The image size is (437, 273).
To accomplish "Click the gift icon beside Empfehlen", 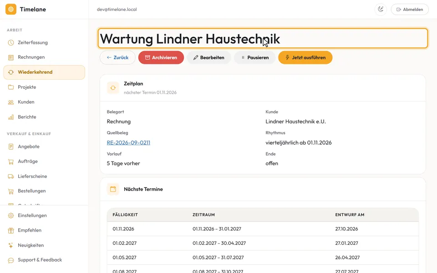I will [x=11, y=230].
